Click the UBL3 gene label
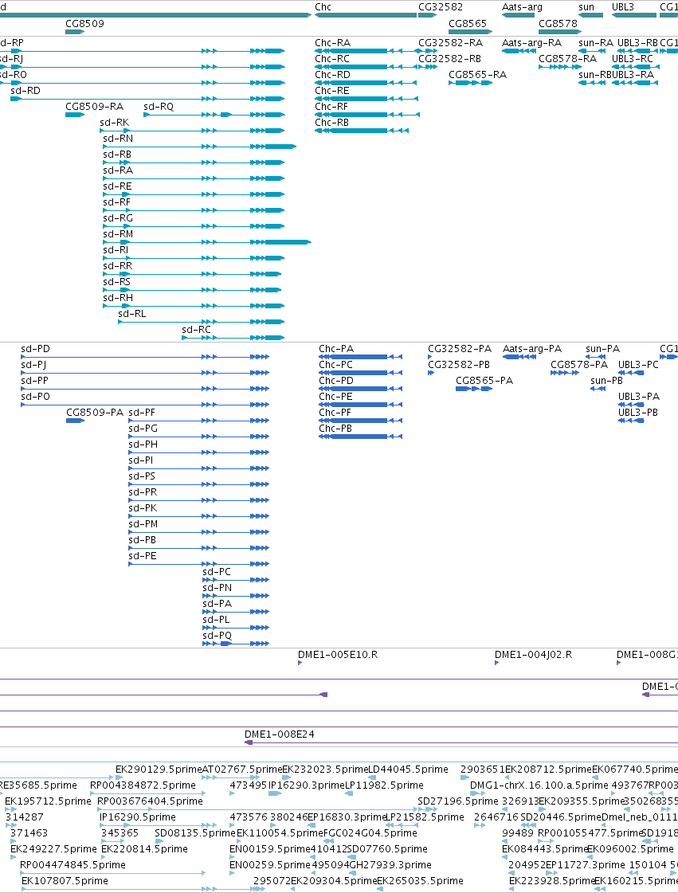 pyautogui.click(x=623, y=7)
